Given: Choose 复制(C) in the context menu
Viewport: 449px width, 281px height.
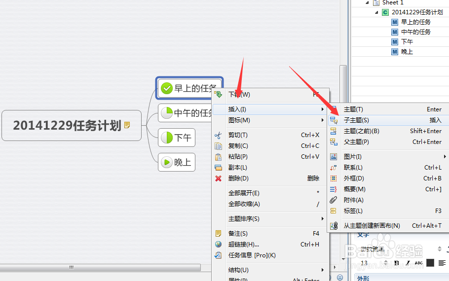Looking at the screenshot, I should (238, 146).
